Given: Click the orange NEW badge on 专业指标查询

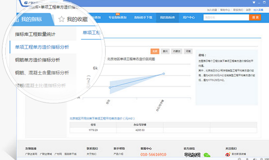Looking at the screenshot, I should [117, 14].
